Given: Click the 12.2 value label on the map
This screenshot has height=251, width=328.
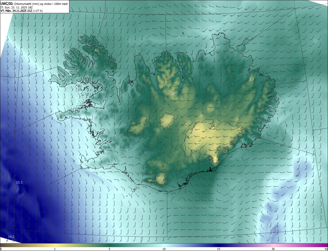Looking at the screenshot, I should (x=274, y=230).
